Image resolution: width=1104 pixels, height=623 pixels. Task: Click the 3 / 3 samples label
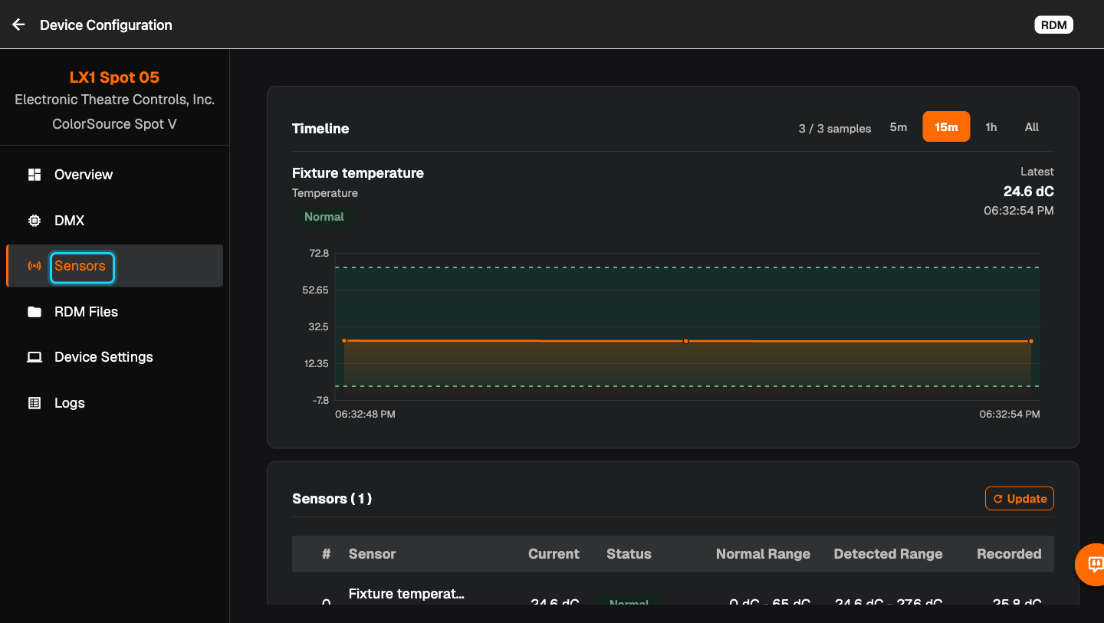point(835,129)
